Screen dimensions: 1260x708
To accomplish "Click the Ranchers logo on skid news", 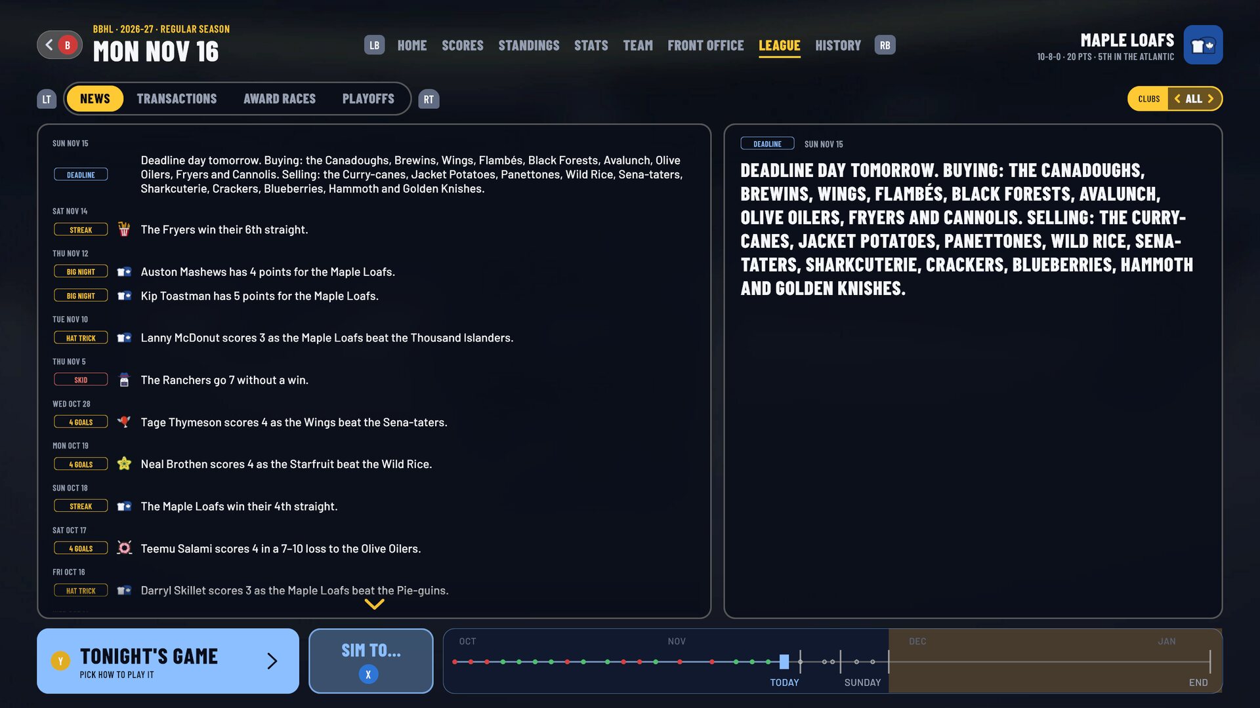I will (124, 380).
